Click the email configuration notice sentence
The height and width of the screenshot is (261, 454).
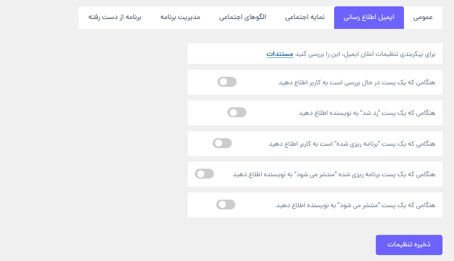coord(351,54)
